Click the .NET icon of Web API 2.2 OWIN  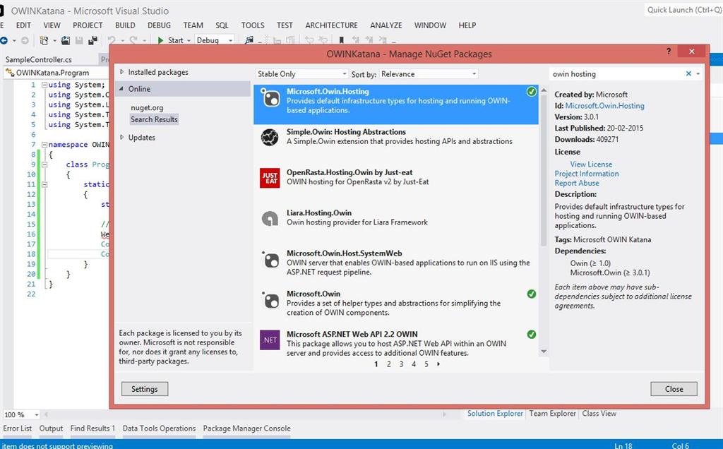[x=270, y=340]
